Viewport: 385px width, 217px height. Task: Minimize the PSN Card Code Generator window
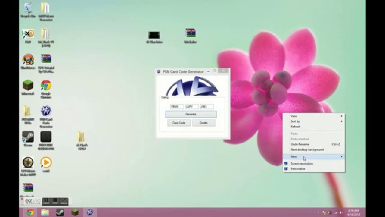[208, 71]
